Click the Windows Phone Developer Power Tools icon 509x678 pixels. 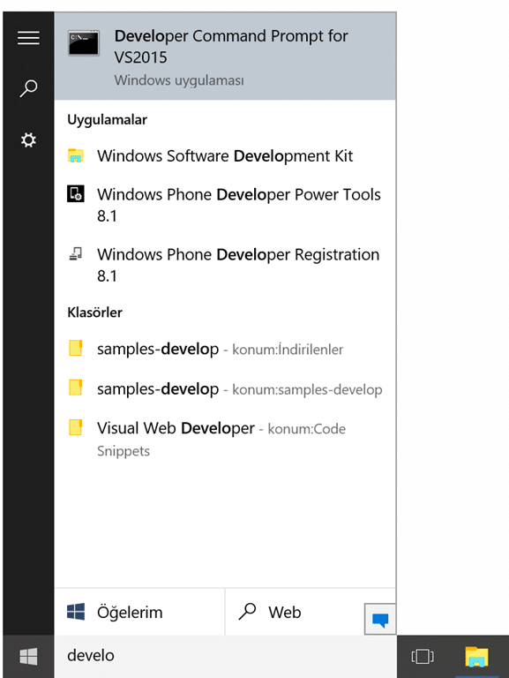(x=76, y=193)
